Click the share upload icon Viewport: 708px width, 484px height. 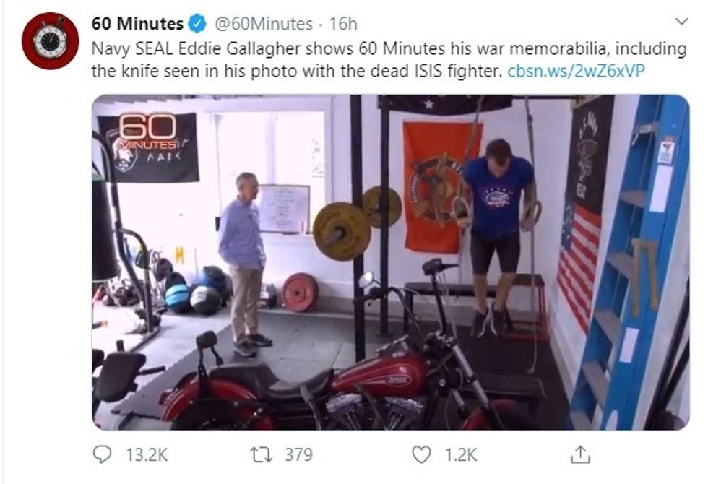tap(580, 454)
